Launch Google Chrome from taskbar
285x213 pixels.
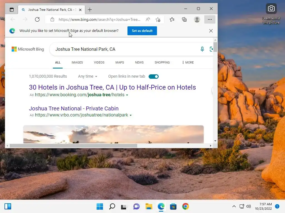185,206
